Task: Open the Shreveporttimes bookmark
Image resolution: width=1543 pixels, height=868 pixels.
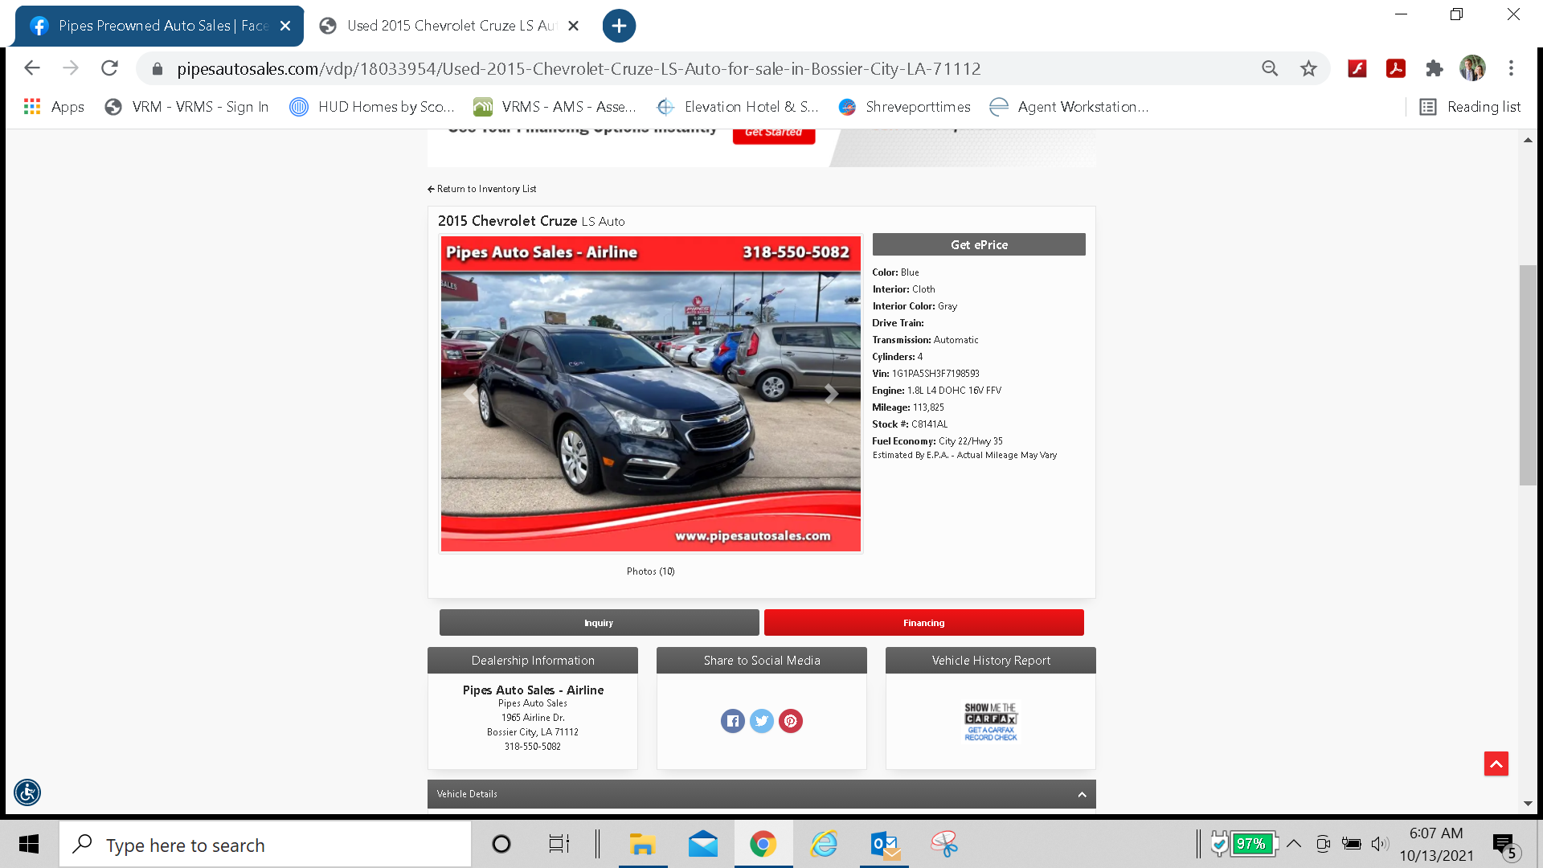Action: 904,107
